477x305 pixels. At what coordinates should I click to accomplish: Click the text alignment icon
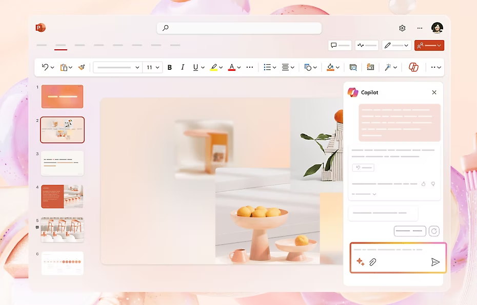pyautogui.click(x=285, y=67)
